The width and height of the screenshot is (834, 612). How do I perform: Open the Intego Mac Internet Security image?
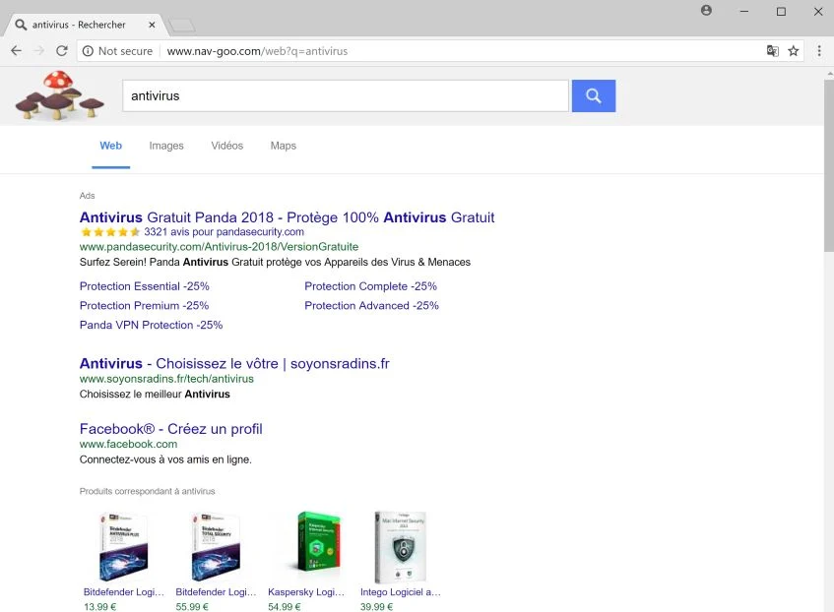click(400, 547)
